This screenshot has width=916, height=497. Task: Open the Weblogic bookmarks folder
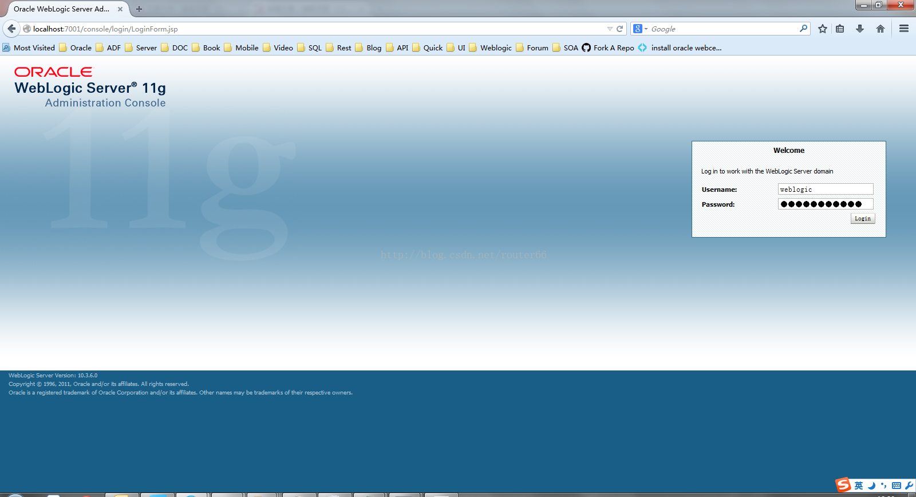click(491, 48)
